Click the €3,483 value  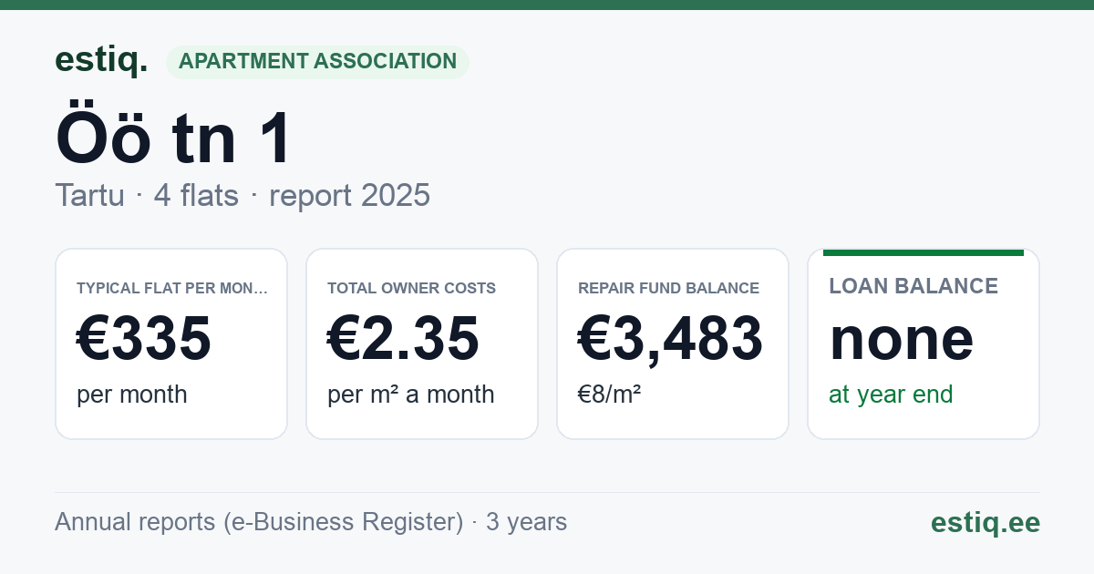coord(670,339)
